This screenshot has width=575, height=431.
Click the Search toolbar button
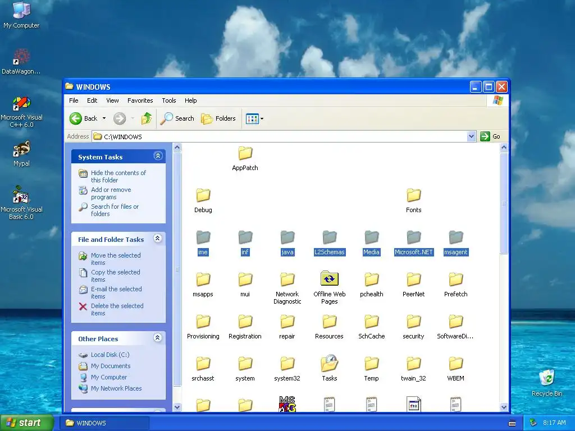(177, 118)
